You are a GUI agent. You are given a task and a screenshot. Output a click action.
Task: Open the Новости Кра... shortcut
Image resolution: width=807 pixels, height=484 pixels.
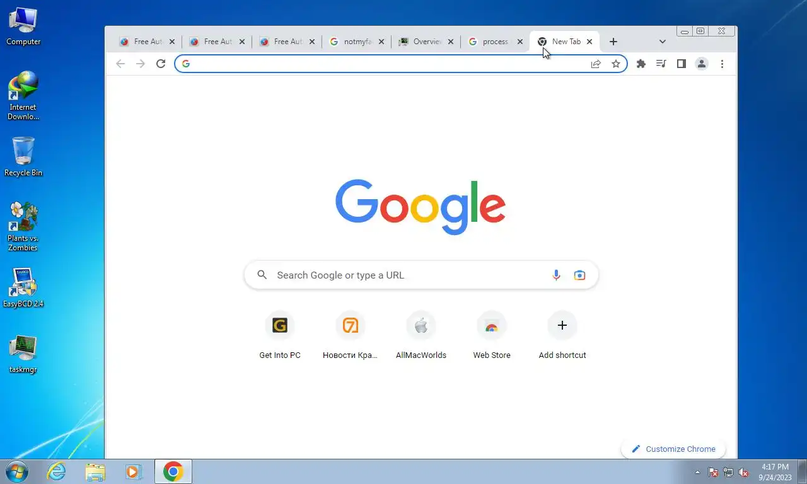[351, 335]
